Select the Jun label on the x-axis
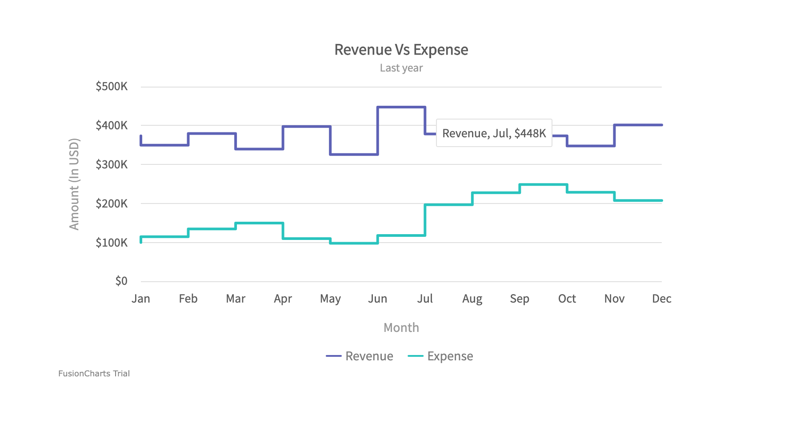 tap(377, 299)
